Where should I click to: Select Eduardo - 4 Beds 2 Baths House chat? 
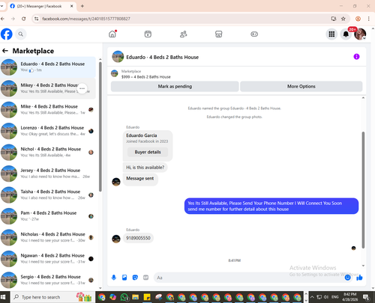click(48, 67)
